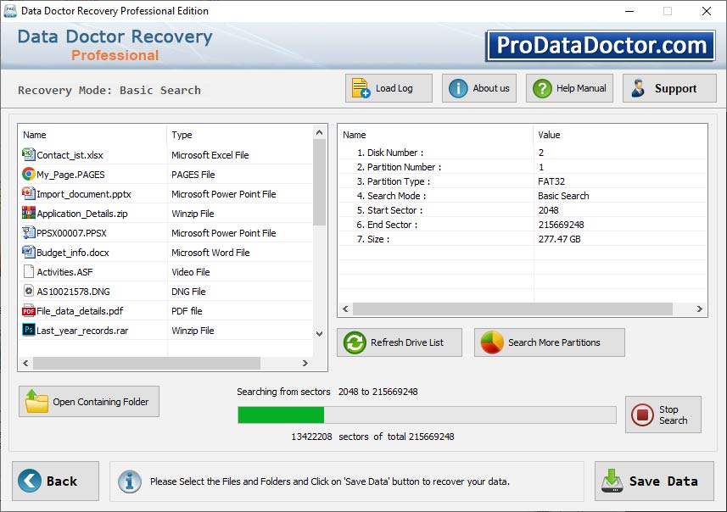Stop the ongoing search

663,415
